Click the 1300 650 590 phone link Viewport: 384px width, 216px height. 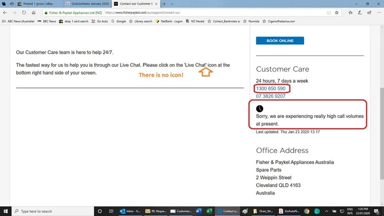pos(270,89)
